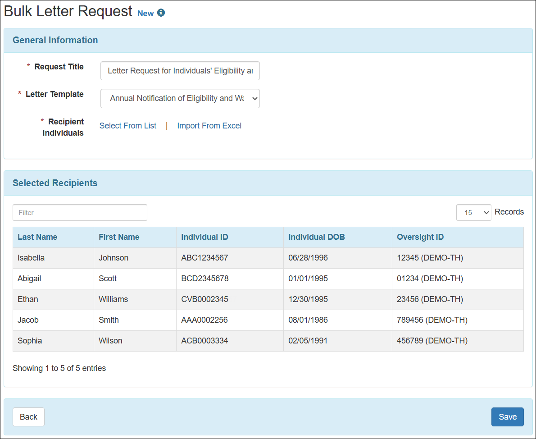This screenshot has height=439, width=536.
Task: Click the Request Title input field
Action: pyautogui.click(x=180, y=71)
